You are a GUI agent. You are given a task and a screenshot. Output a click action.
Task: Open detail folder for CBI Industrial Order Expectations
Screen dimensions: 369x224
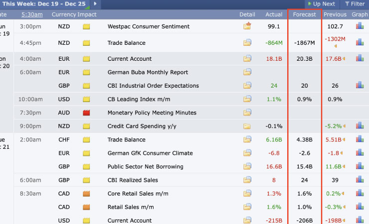(247, 85)
